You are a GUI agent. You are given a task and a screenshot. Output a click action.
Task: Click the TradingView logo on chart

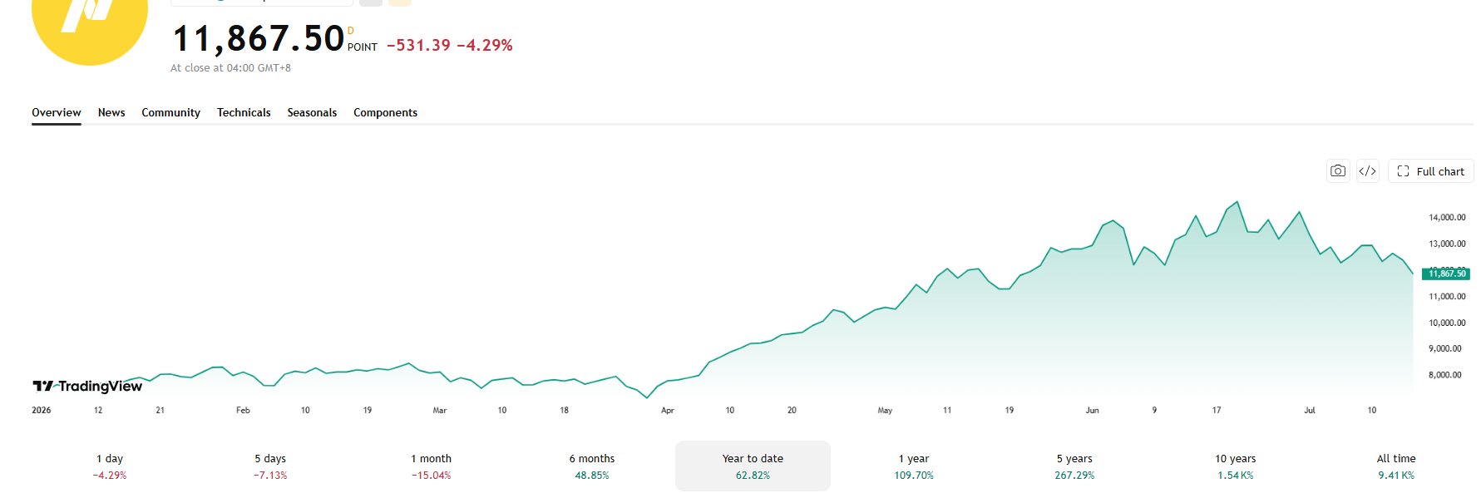tap(87, 386)
